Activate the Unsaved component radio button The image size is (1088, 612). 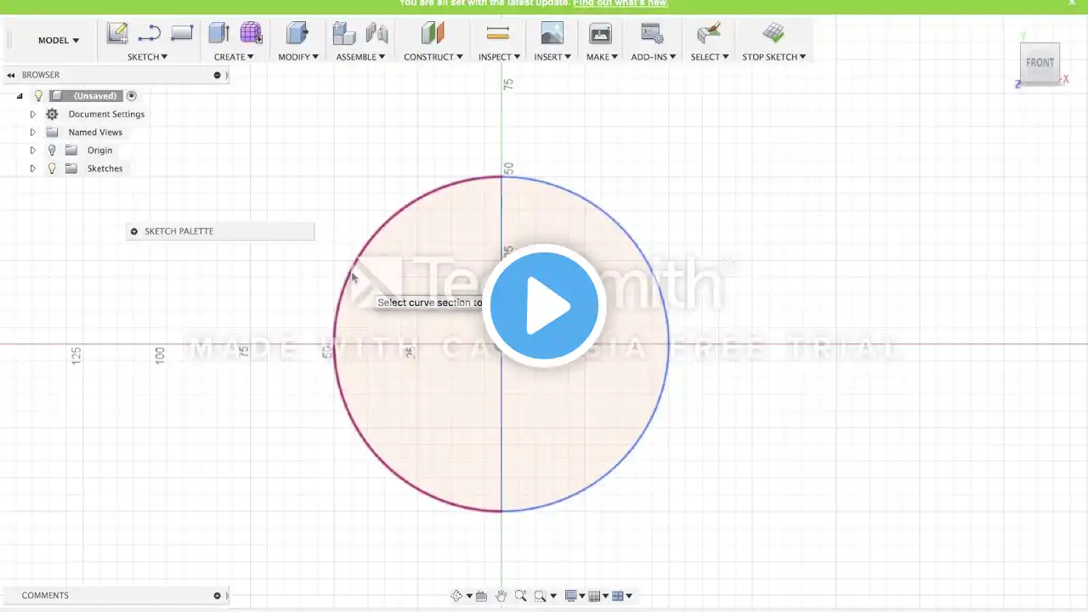(x=132, y=96)
